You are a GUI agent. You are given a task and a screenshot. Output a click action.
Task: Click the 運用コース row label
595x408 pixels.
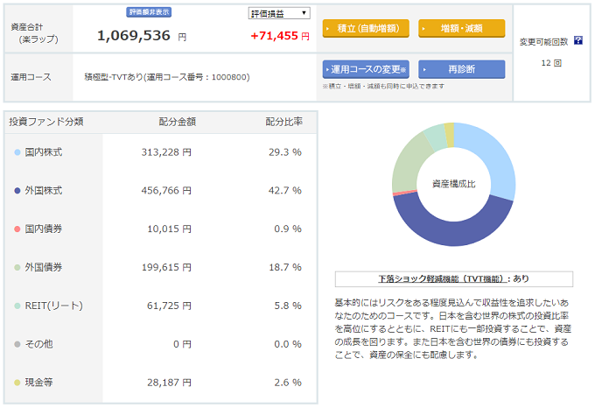pos(31,77)
